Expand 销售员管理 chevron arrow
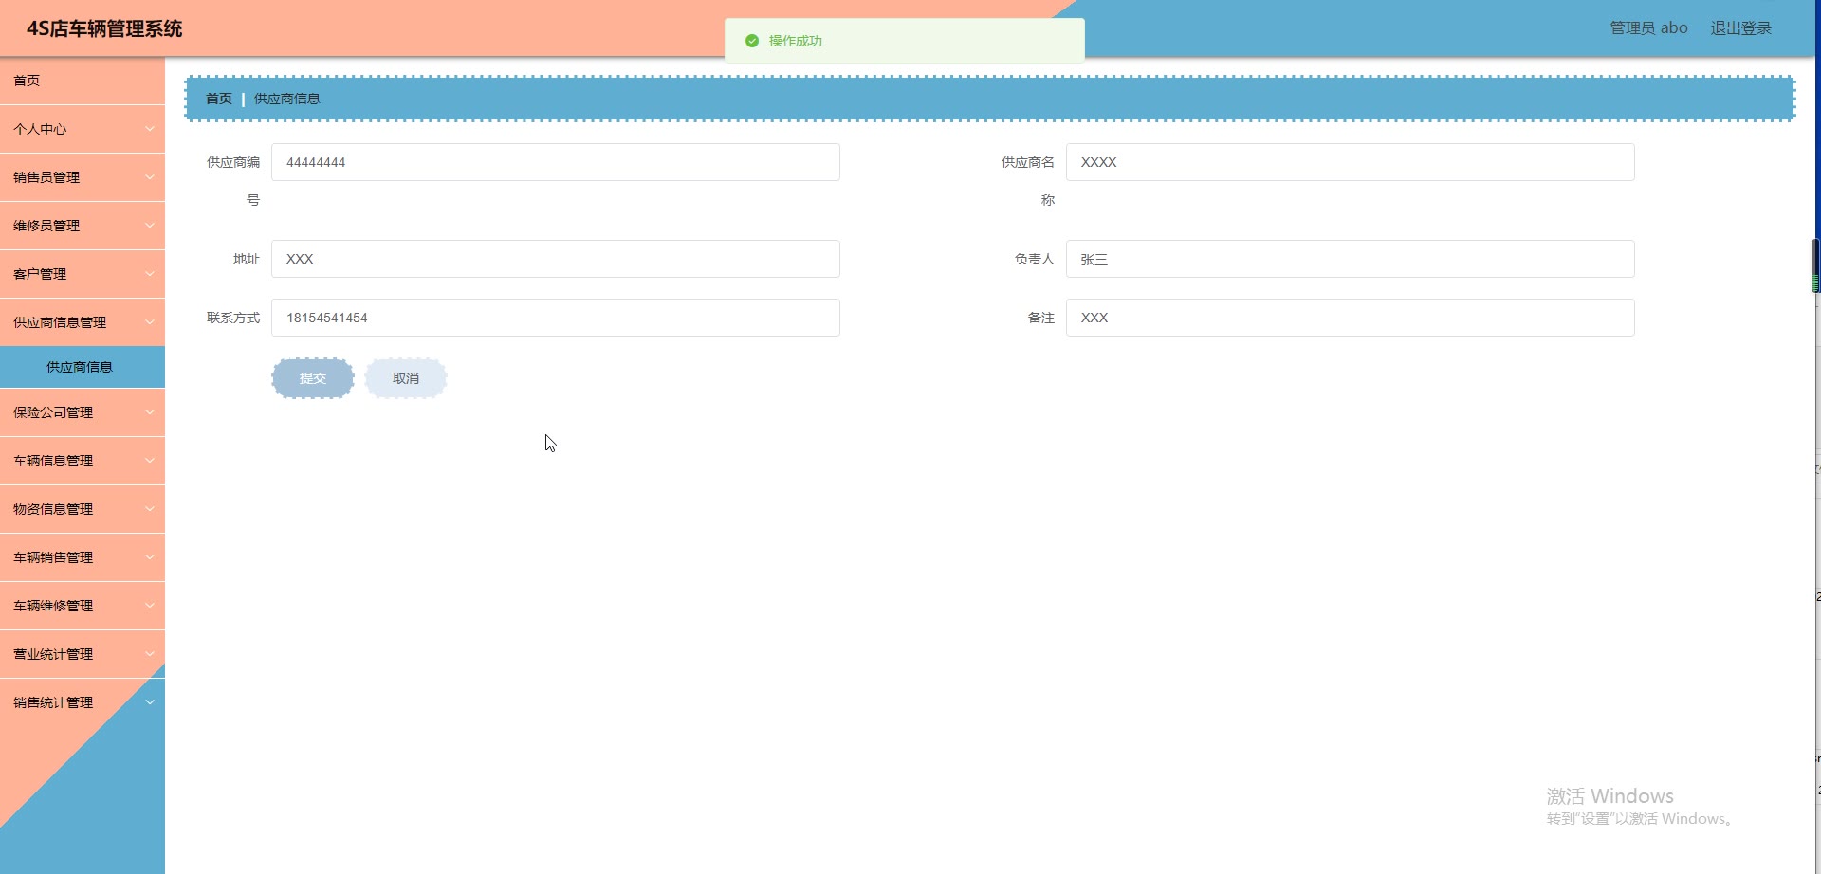 pos(150,177)
